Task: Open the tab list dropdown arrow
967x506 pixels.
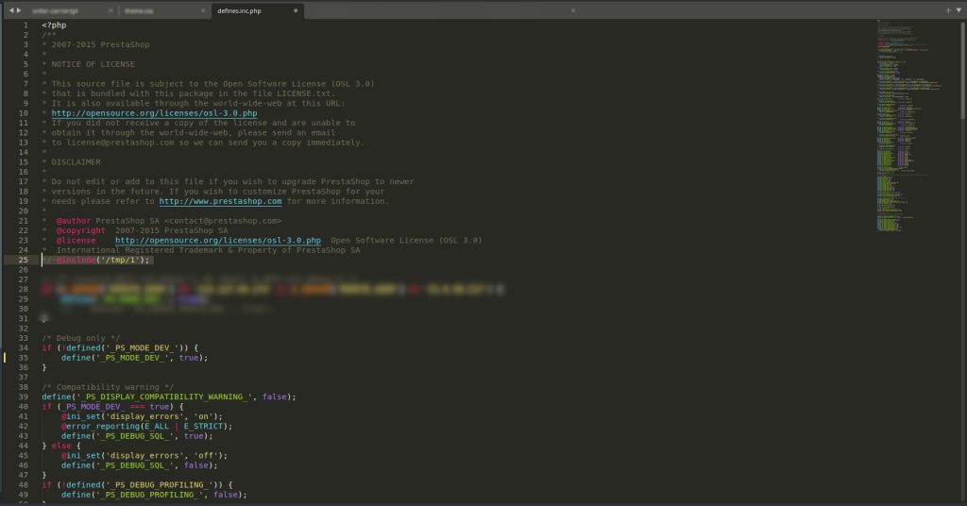Action: point(959,10)
